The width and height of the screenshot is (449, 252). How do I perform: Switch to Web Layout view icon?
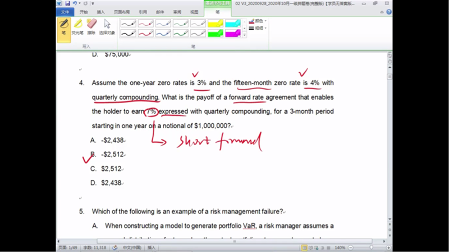coord(316,248)
